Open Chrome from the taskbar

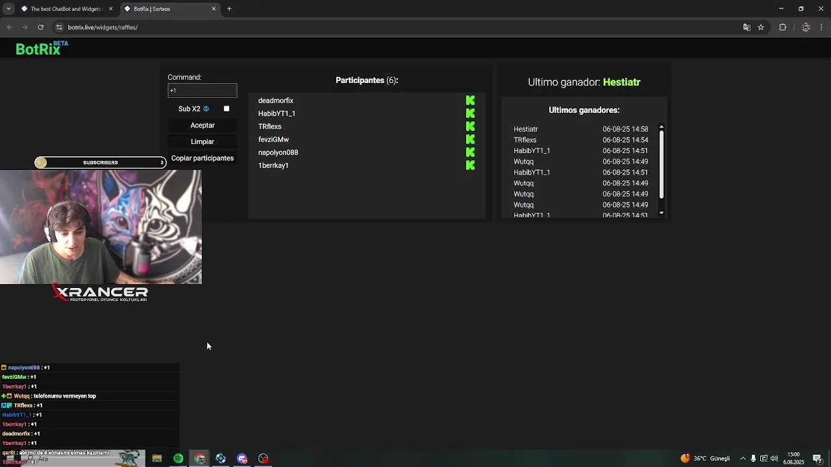tap(200, 459)
